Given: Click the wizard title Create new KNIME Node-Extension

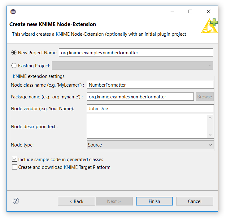Looking at the screenshot, I should (53, 24).
